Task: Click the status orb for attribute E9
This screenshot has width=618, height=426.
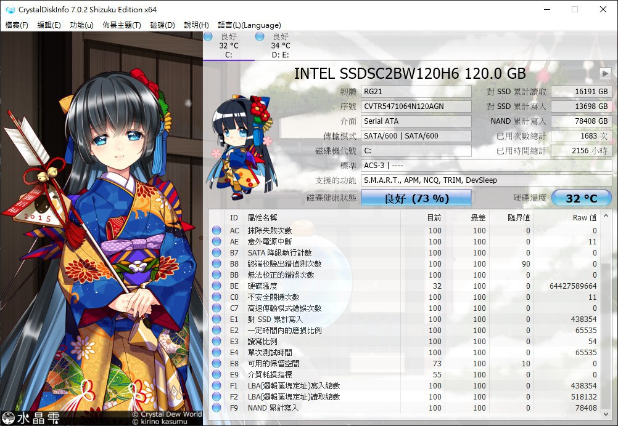Action: pos(216,374)
